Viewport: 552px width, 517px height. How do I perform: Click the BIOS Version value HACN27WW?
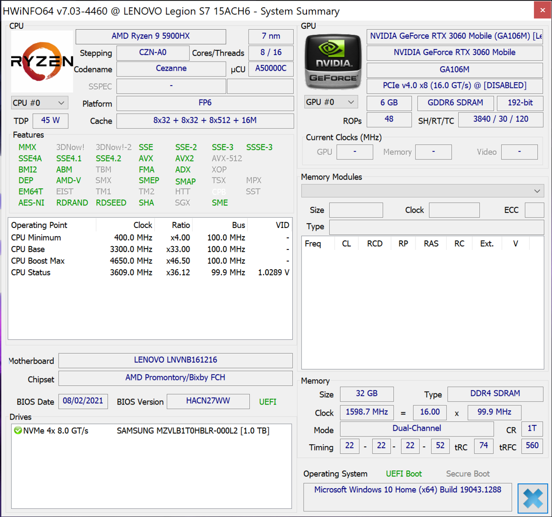click(208, 401)
